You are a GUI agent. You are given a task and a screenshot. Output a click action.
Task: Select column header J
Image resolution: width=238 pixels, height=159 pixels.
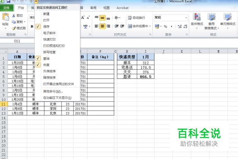coord(163,52)
